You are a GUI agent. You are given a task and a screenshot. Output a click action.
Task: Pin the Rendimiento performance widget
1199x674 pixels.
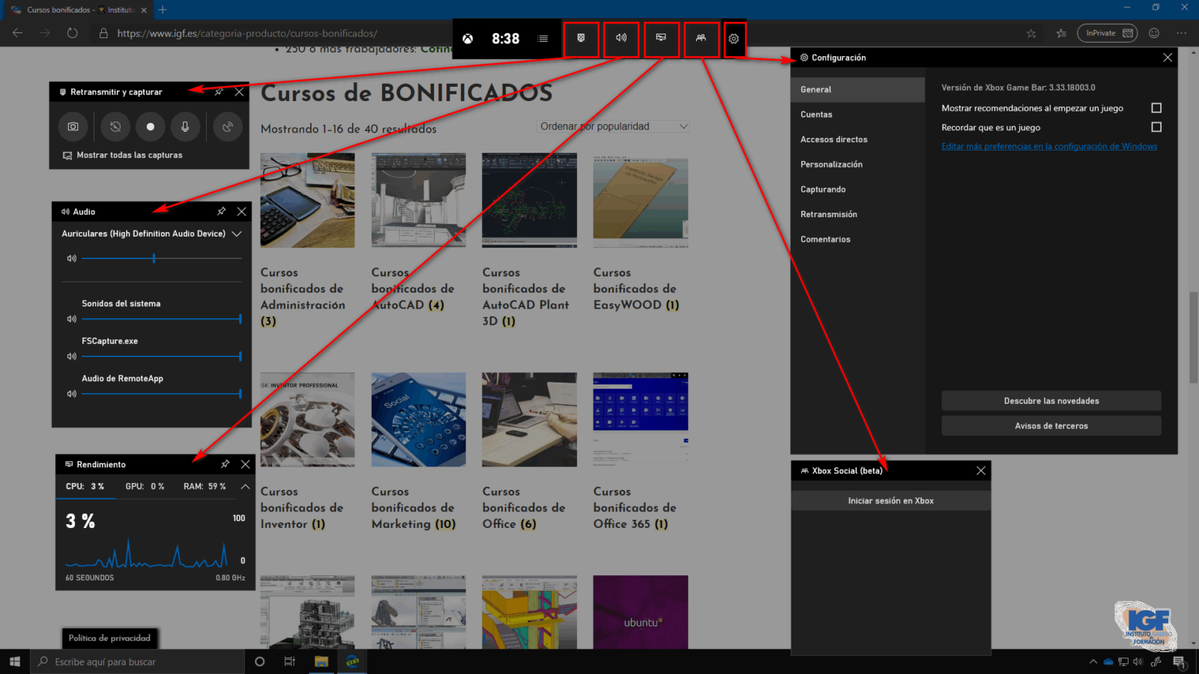[225, 464]
